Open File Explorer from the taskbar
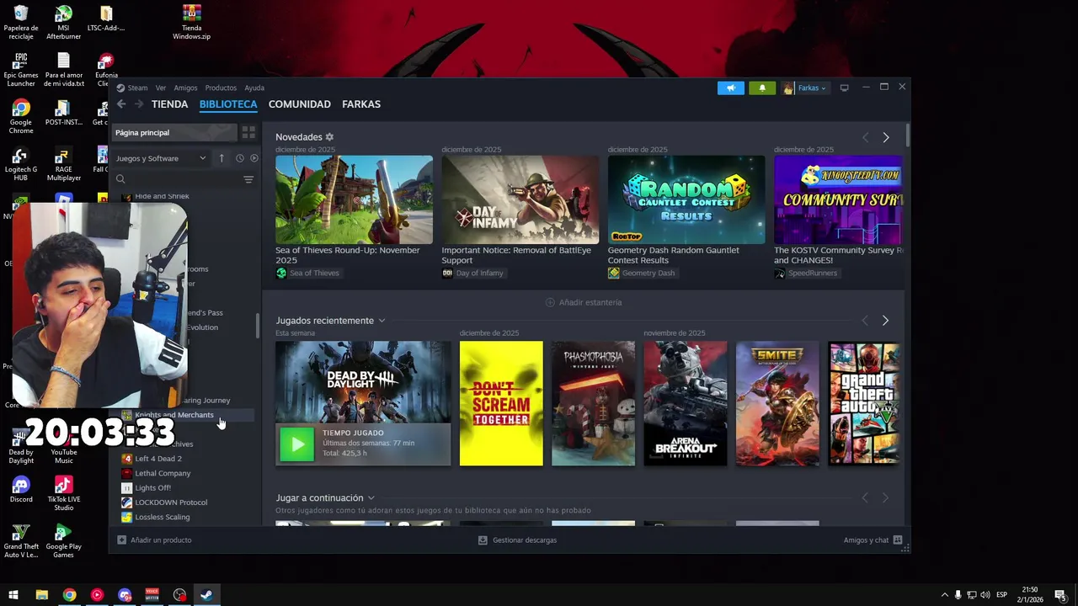Image resolution: width=1078 pixels, height=606 pixels. coord(41,595)
